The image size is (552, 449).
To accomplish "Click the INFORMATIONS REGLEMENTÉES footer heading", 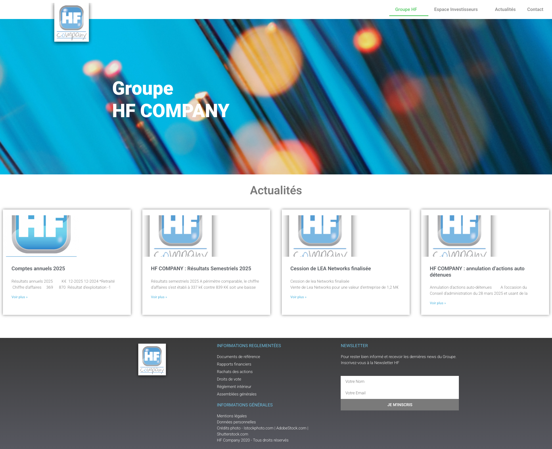I will (249, 346).
